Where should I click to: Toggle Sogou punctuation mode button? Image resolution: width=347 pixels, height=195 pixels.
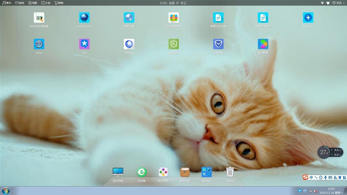pos(316,177)
